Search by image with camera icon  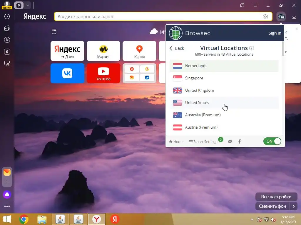tap(265, 17)
